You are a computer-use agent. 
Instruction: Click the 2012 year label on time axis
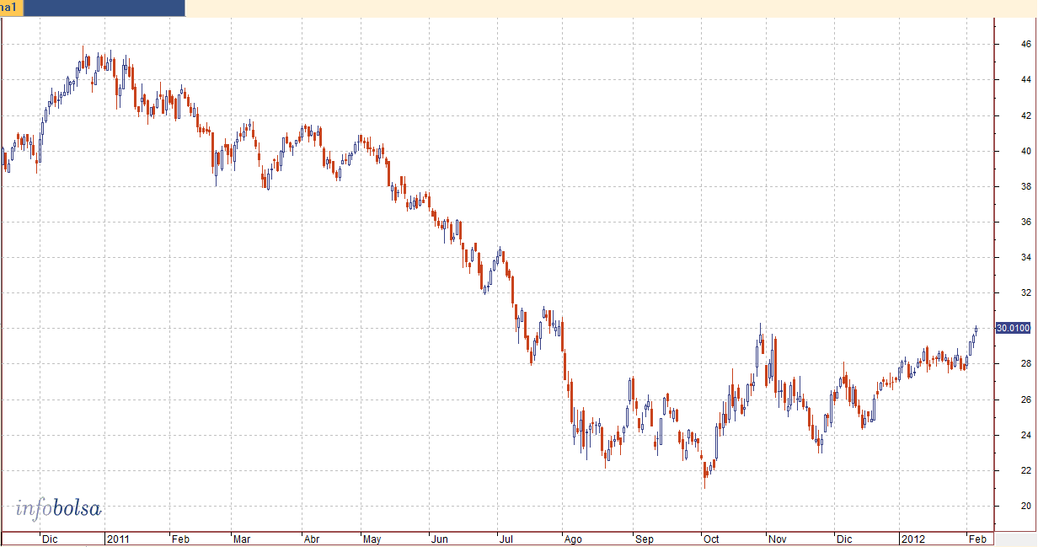pyautogui.click(x=912, y=538)
